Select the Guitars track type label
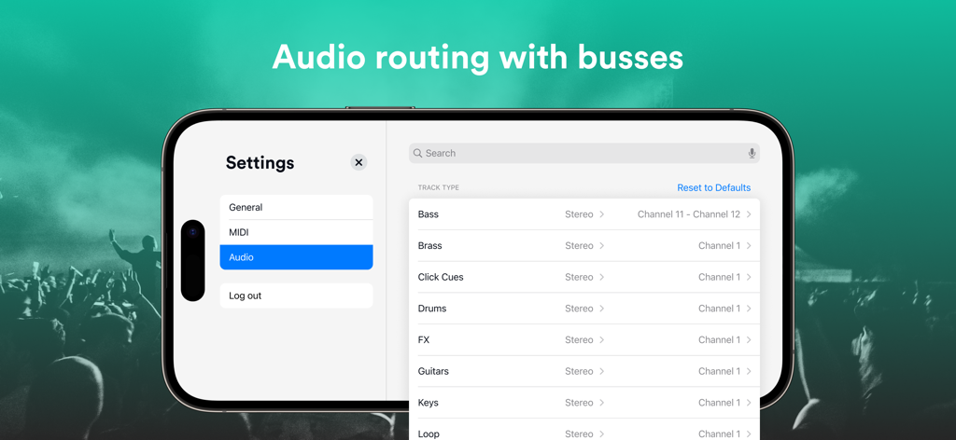The height and width of the screenshot is (440, 956). coord(433,371)
